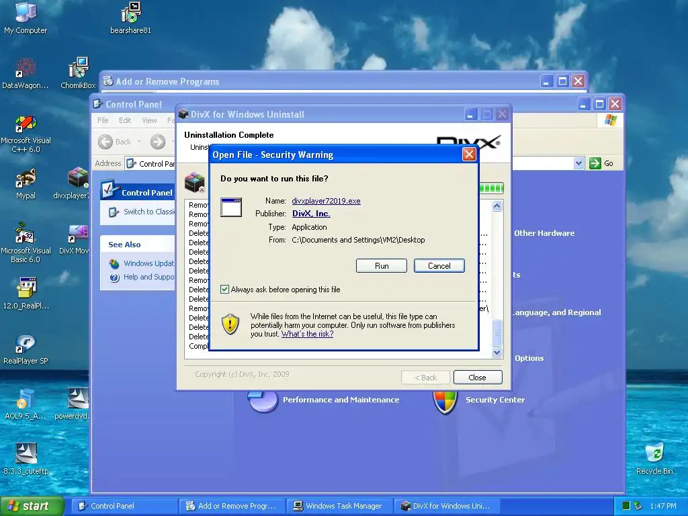Click the Help and Support link
This screenshot has height=516, width=688.
148,277
